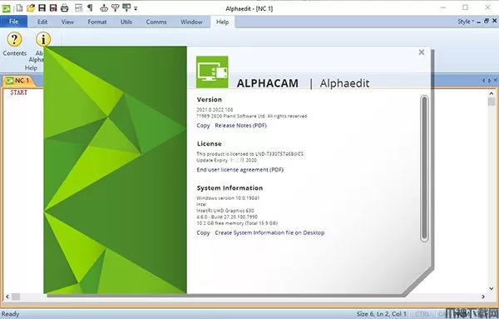Minimize the Alphaedit main window
Viewport: 499px width, 319px height.
point(443,7)
